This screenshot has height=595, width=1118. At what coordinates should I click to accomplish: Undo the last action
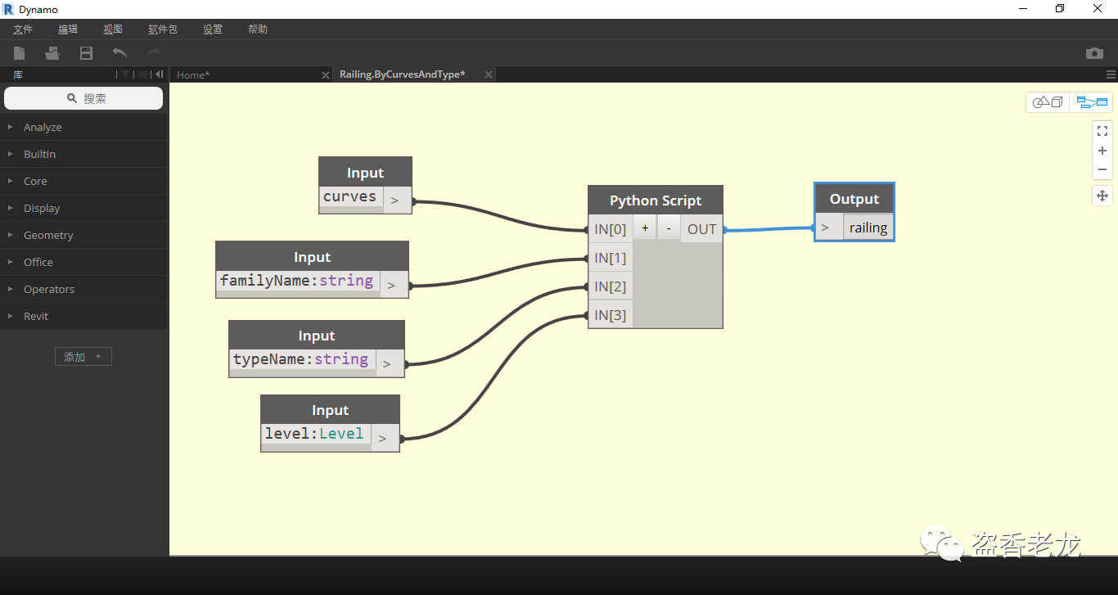click(x=119, y=53)
